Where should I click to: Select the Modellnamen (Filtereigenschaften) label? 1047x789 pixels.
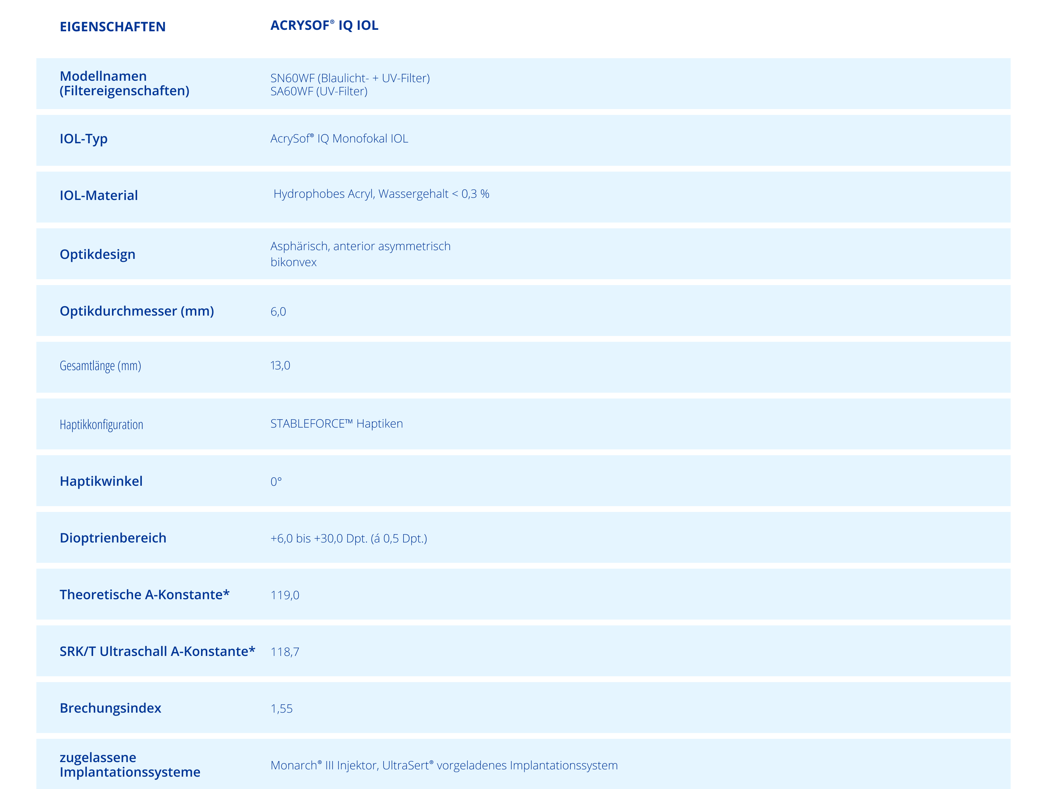point(124,83)
